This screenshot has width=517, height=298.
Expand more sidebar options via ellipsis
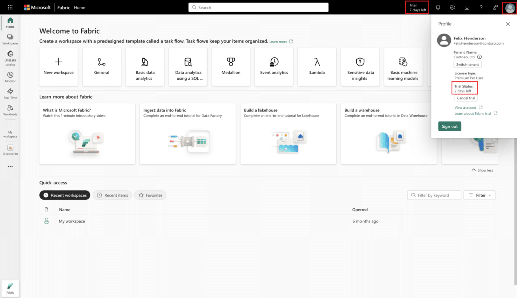click(10, 166)
